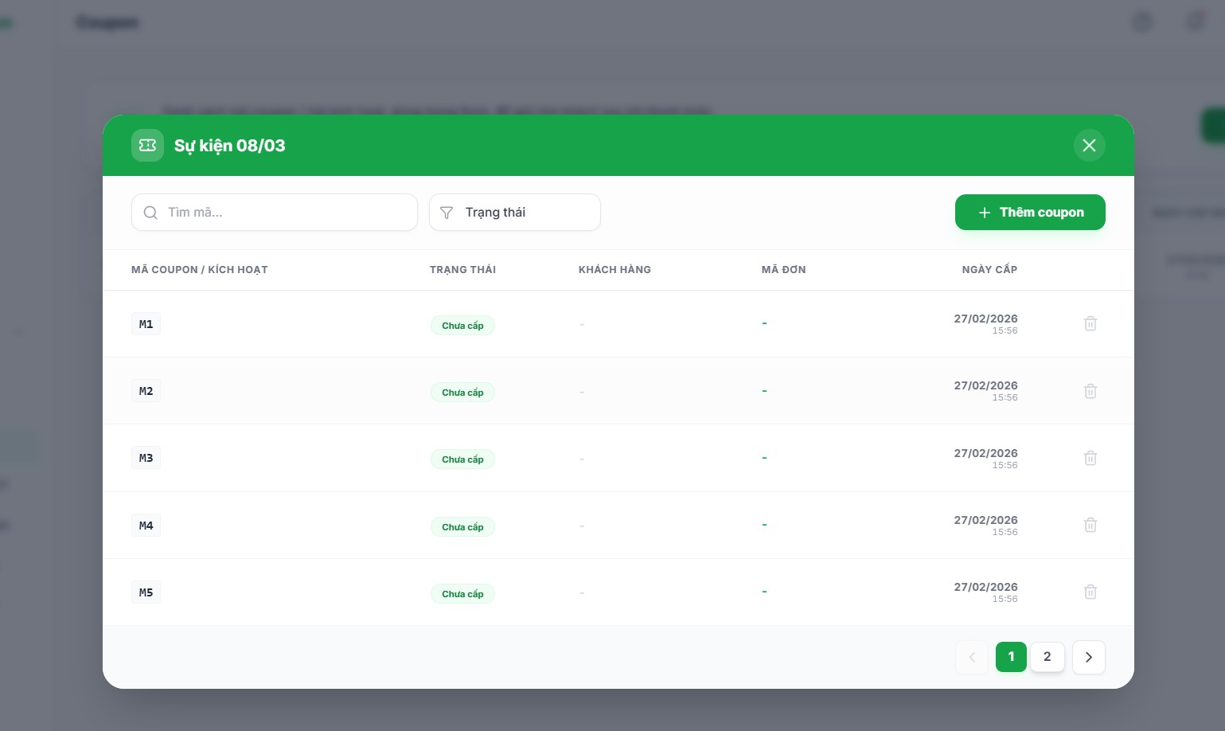The image size is (1225, 731).
Task: Select the M1 coupon code chip
Action: click(x=146, y=324)
